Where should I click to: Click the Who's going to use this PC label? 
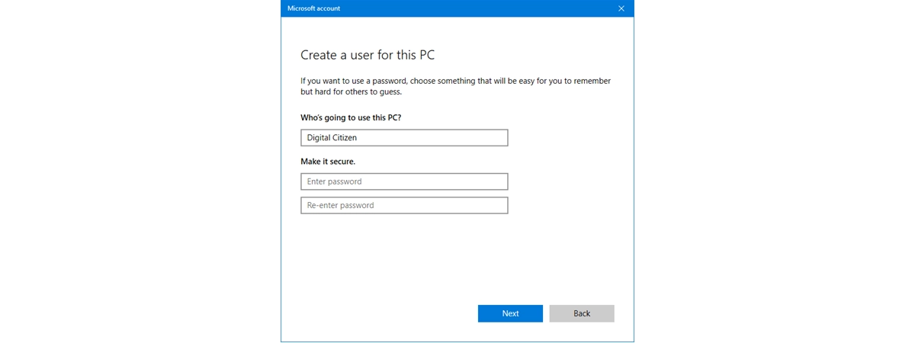click(x=351, y=118)
